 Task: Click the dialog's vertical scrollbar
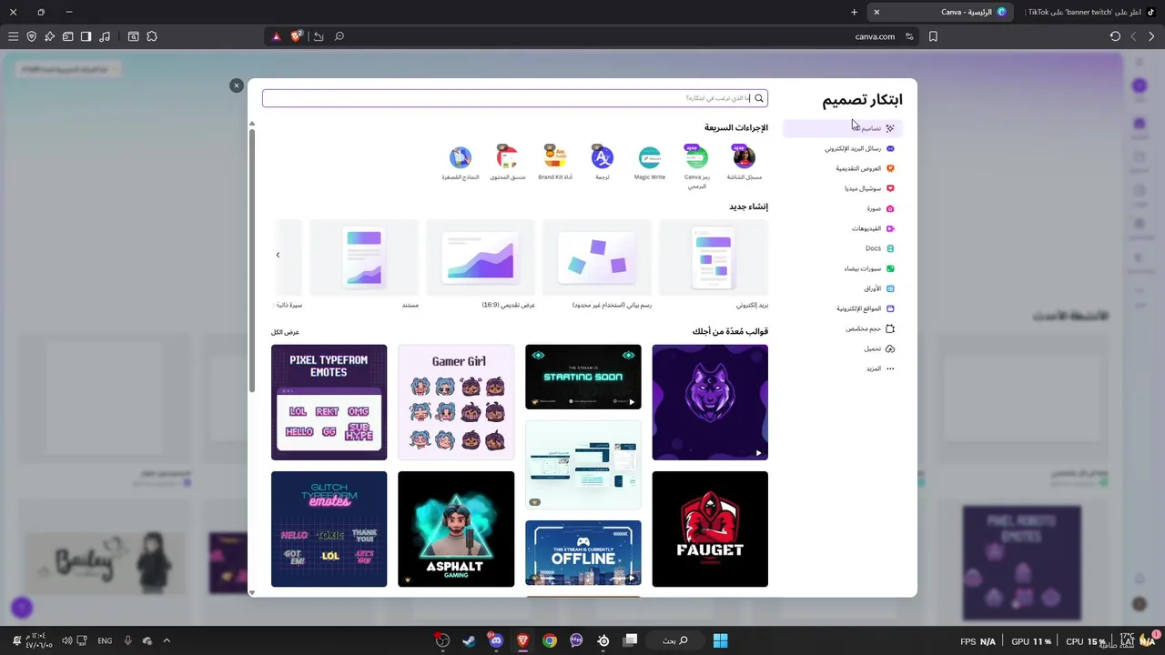coord(252,261)
